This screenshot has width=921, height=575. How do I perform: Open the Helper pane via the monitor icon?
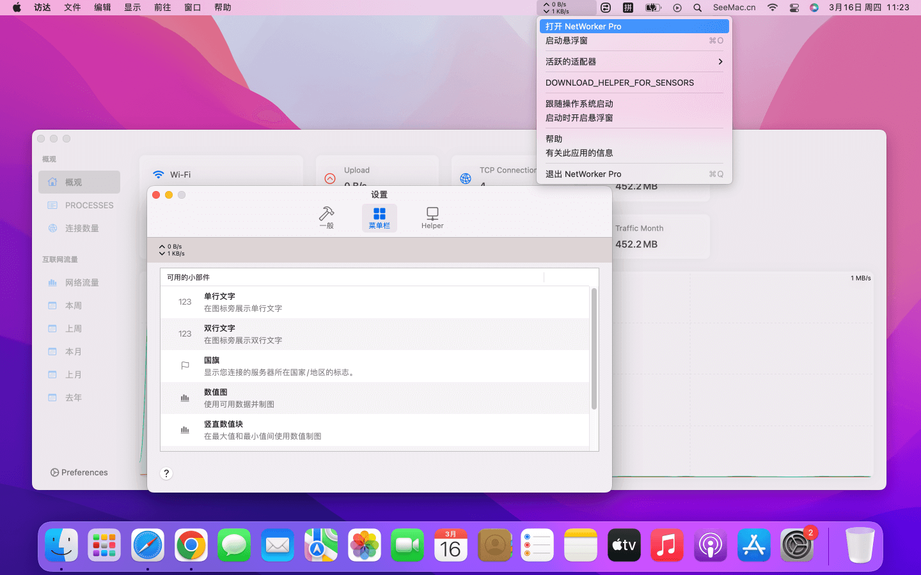pyautogui.click(x=432, y=217)
